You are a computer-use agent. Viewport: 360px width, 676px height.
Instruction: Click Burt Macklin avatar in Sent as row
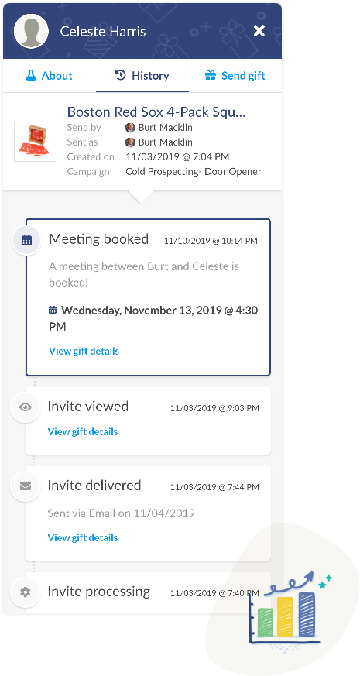click(130, 142)
